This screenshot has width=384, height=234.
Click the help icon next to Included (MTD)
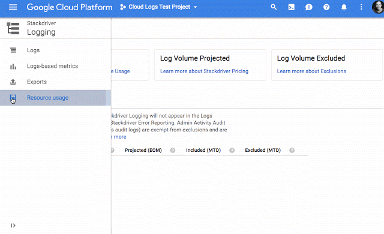pos(232,150)
